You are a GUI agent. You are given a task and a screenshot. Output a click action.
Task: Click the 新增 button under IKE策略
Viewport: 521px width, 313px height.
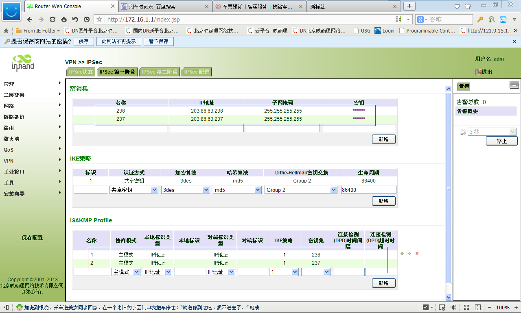pyautogui.click(x=383, y=201)
